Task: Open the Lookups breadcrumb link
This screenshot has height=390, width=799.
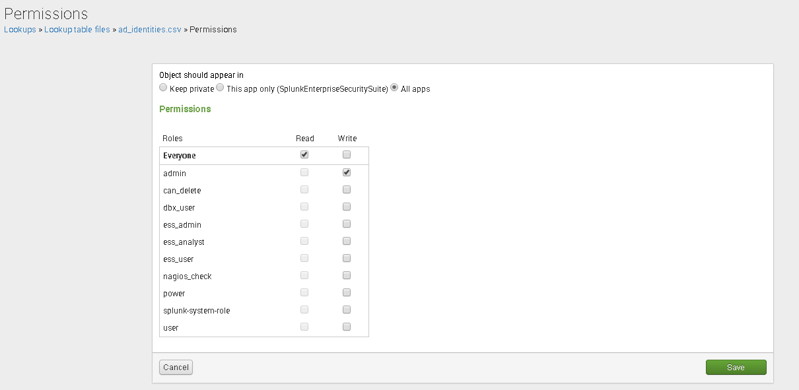Action: tap(20, 29)
